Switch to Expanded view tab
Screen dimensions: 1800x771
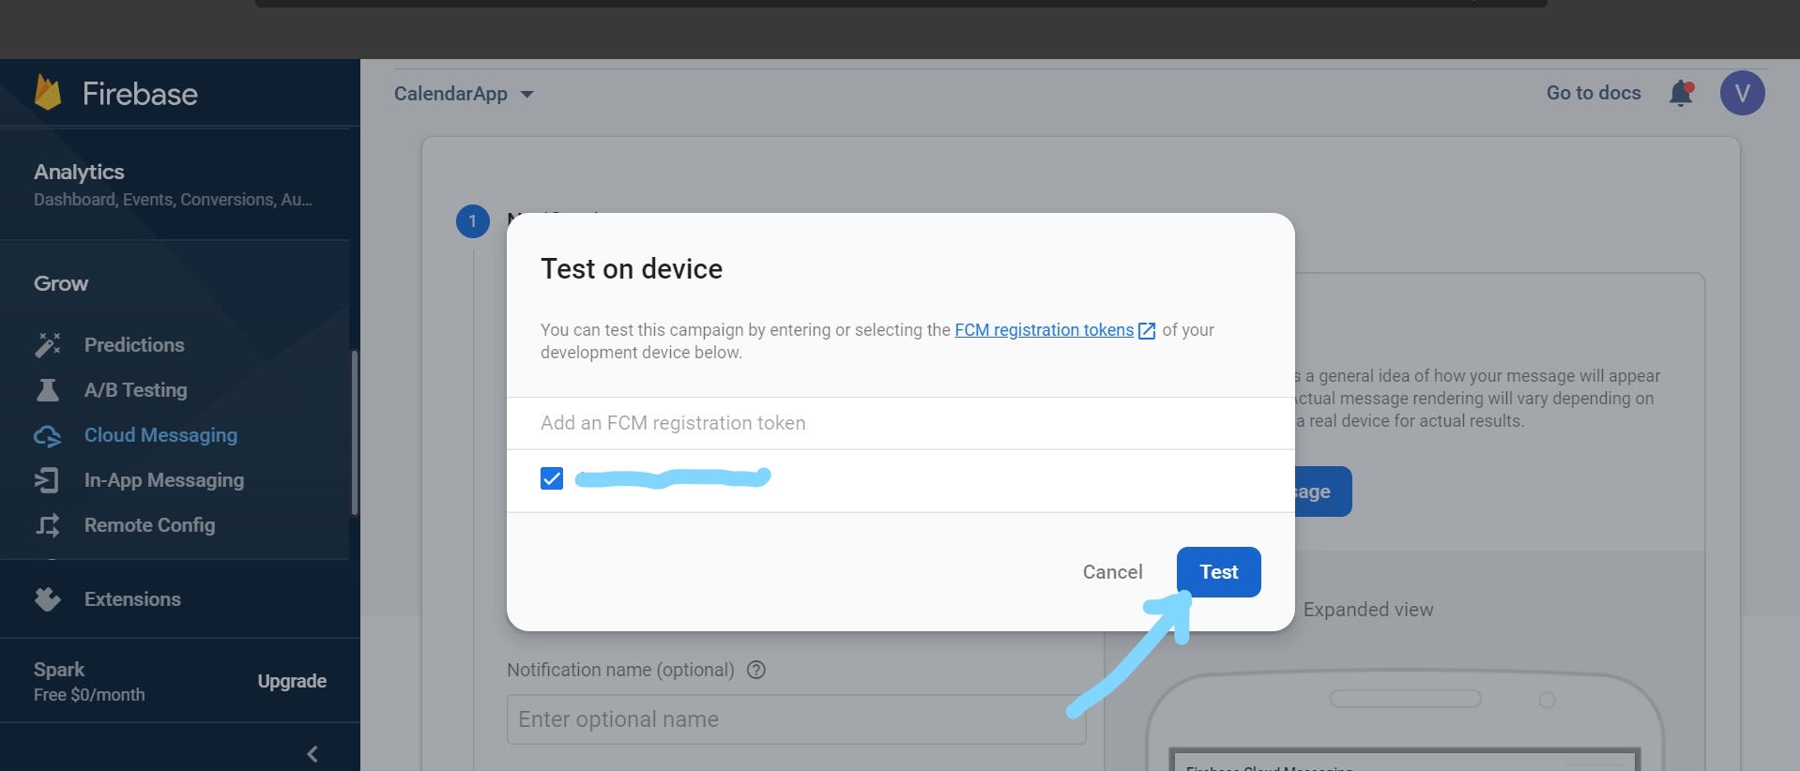click(1368, 610)
